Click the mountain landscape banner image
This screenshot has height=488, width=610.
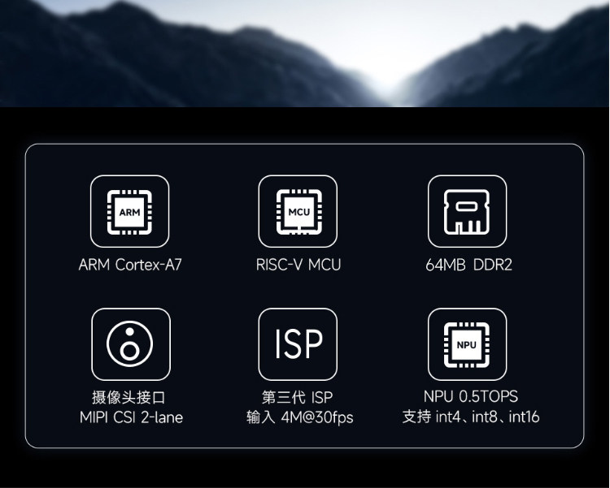click(x=305, y=54)
